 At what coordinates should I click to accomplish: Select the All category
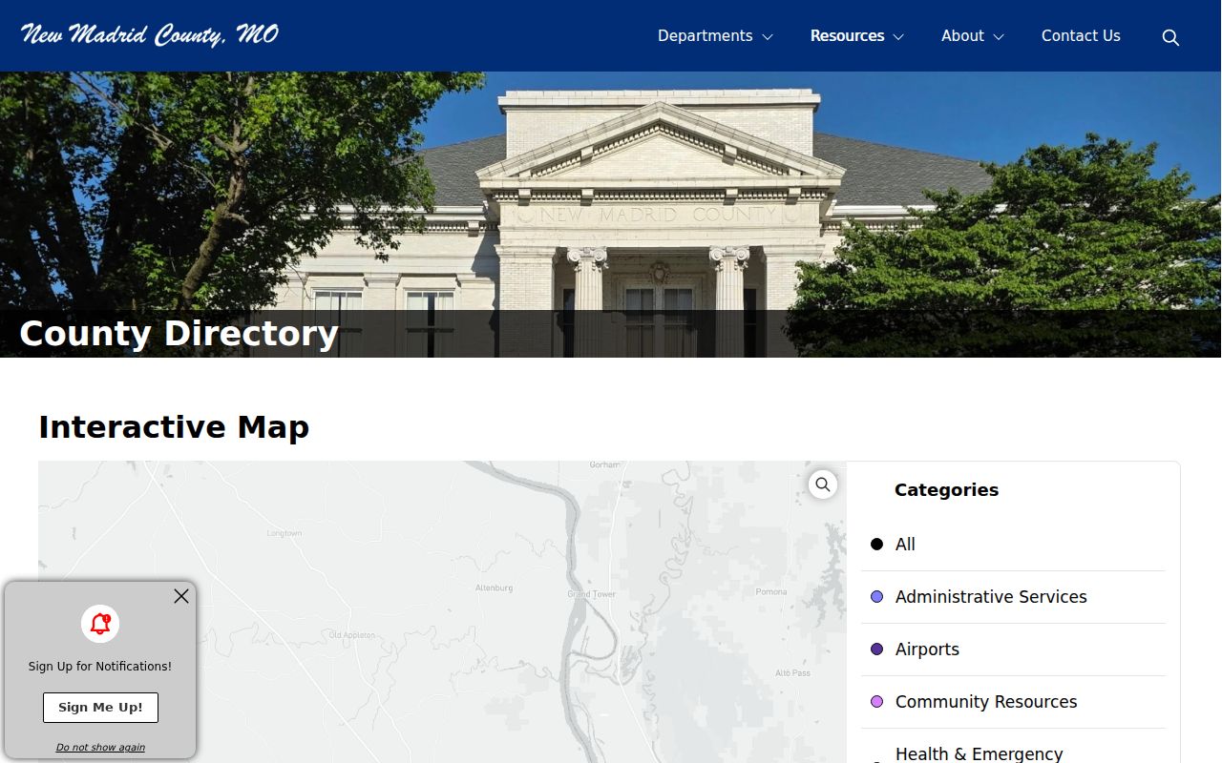pos(1013,545)
